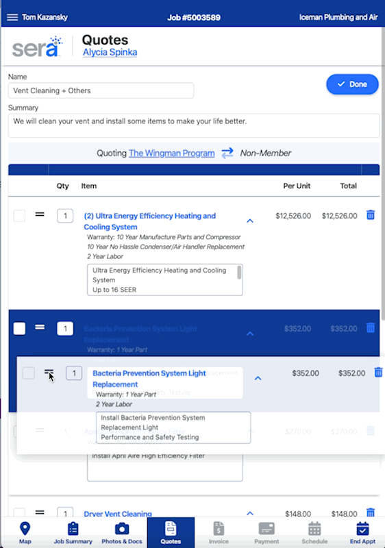Collapse the Ultra Energy Efficiency item details
The height and width of the screenshot is (548, 385).
tap(250, 221)
